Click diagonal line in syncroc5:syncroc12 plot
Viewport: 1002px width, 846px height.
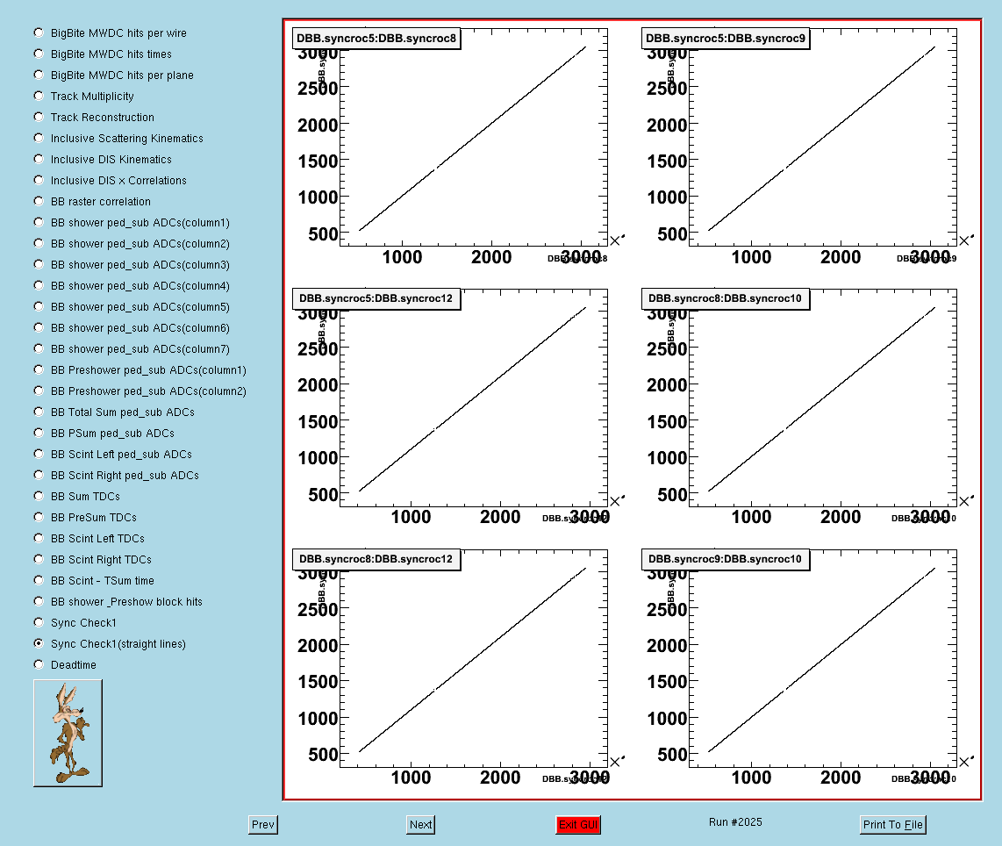tap(472, 399)
